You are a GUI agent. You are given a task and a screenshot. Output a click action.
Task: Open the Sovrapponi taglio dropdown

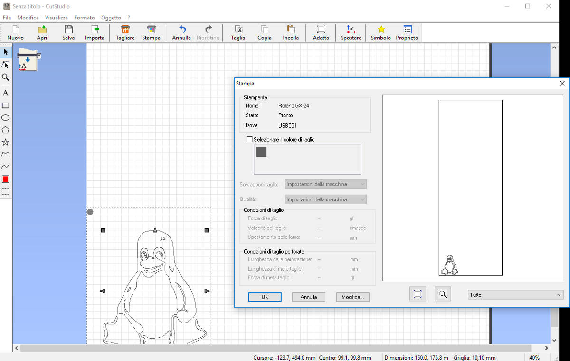[x=325, y=184]
